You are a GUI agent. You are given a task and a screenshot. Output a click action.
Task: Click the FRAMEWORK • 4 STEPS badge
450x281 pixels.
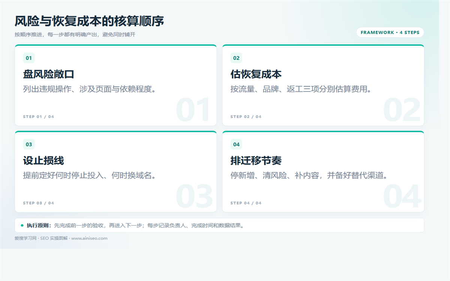point(390,33)
